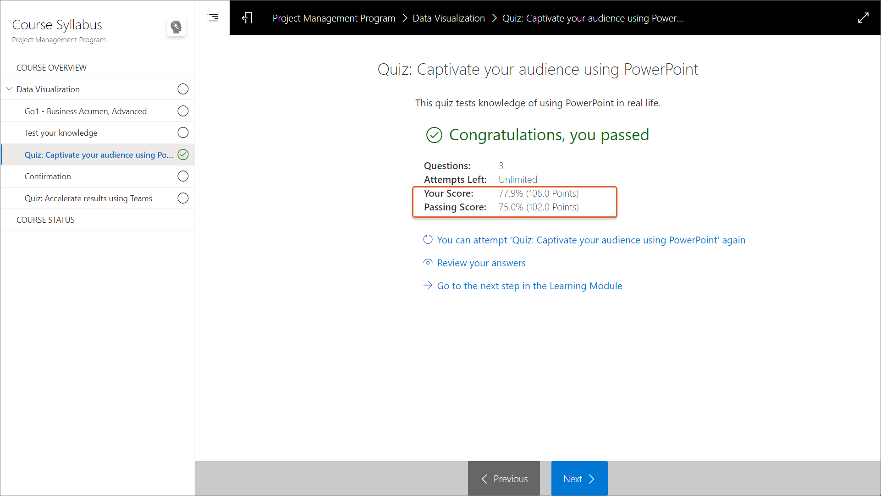Open COURSE STATUS section

[x=45, y=220]
